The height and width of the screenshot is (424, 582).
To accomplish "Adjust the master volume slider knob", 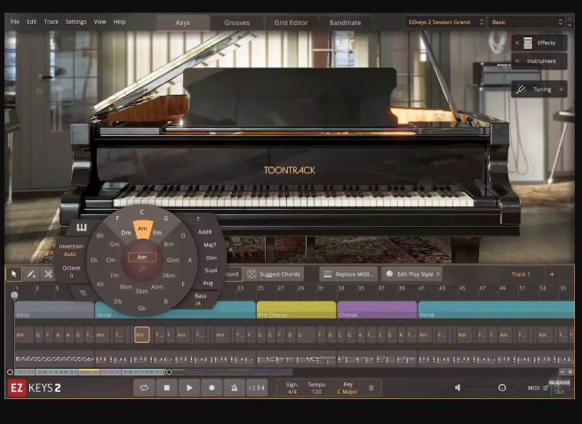I will click(x=502, y=388).
